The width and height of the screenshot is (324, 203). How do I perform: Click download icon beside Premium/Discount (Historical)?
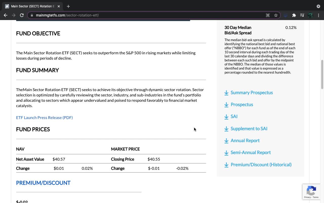point(226,165)
